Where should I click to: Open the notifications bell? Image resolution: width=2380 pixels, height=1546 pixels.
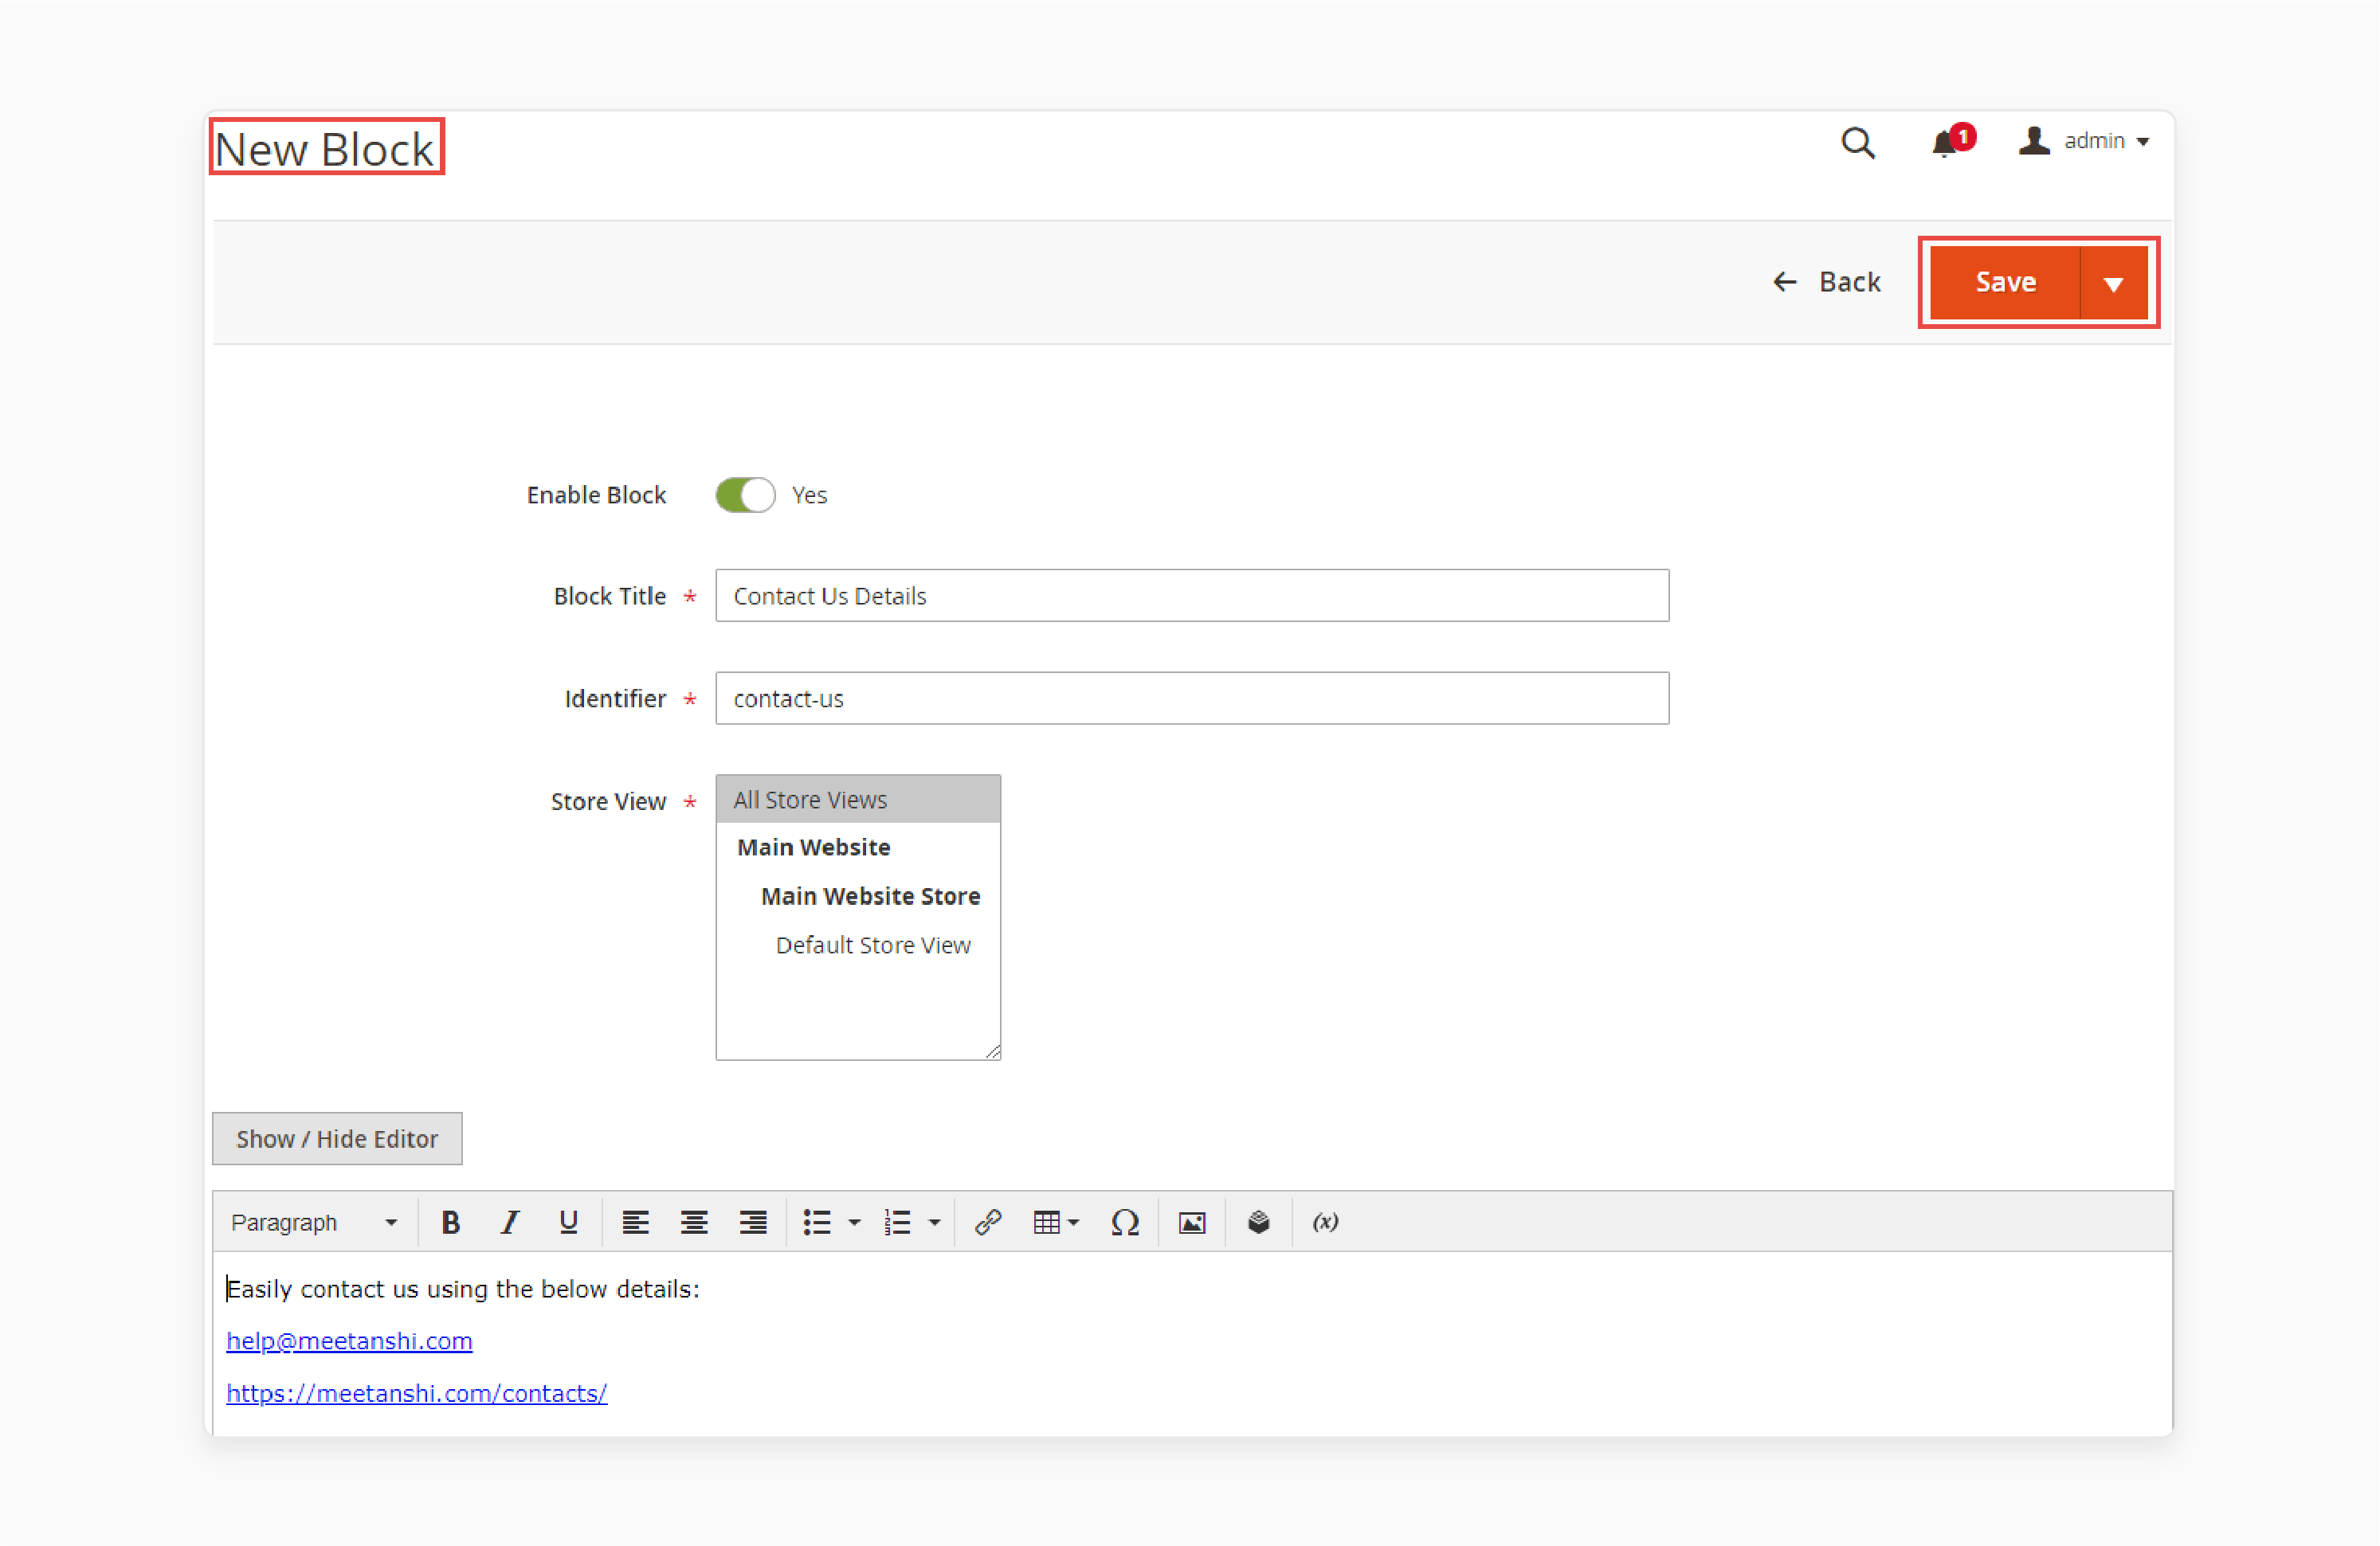pyautogui.click(x=1951, y=141)
